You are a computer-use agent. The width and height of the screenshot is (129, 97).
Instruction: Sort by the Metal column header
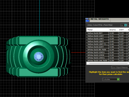(x=97, y=30)
